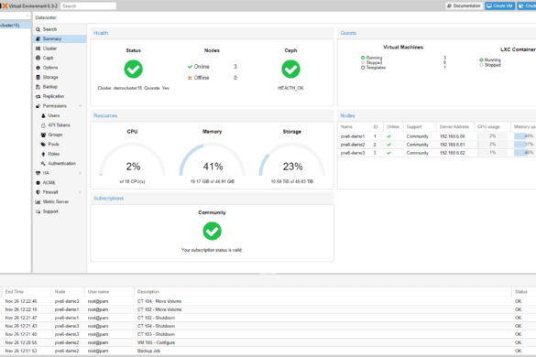Click the Create VM button
The image size is (536, 357).
click(499, 5)
